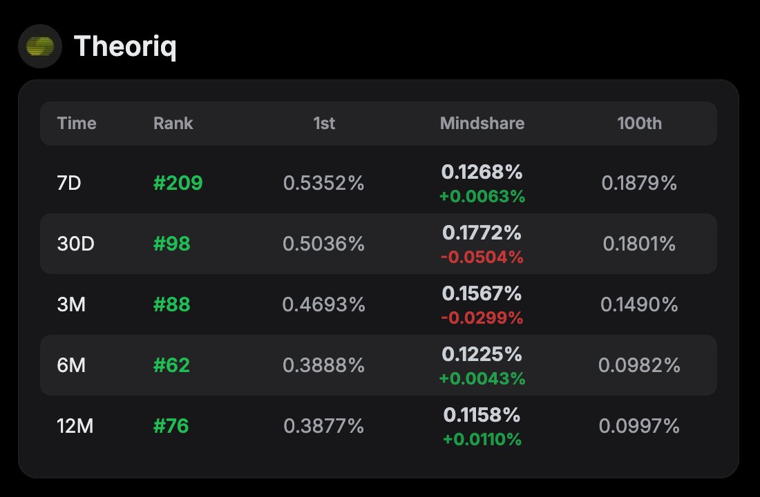This screenshot has width=760, height=497.
Task: Click the +0.0043% change value
Action: 482,379
